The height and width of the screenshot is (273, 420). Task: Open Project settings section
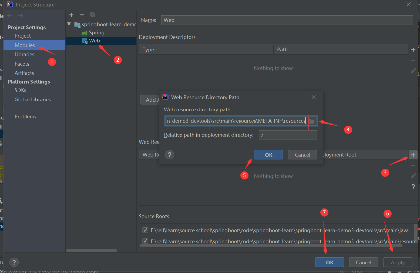23,36
